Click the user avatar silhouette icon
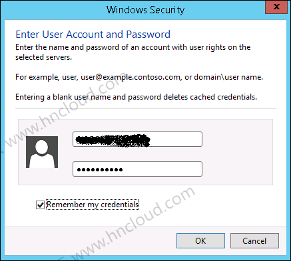291x261 pixels. 42,152
